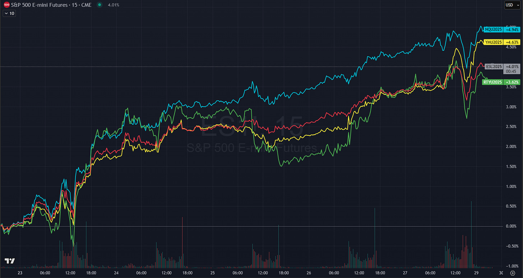
Task: Select the ESU2025 price label
Action: pyautogui.click(x=493, y=66)
